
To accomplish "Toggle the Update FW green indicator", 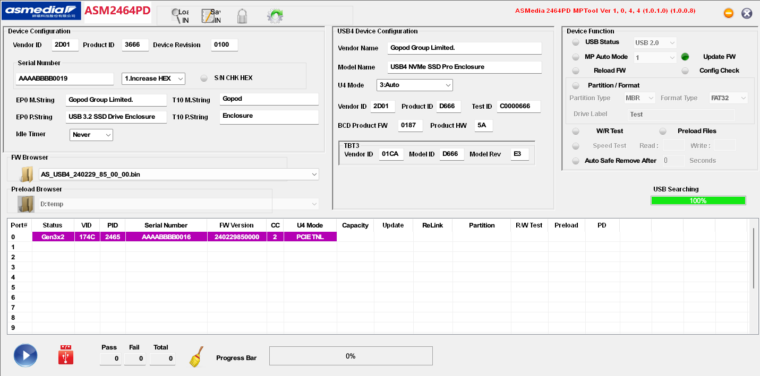I will (x=685, y=57).
